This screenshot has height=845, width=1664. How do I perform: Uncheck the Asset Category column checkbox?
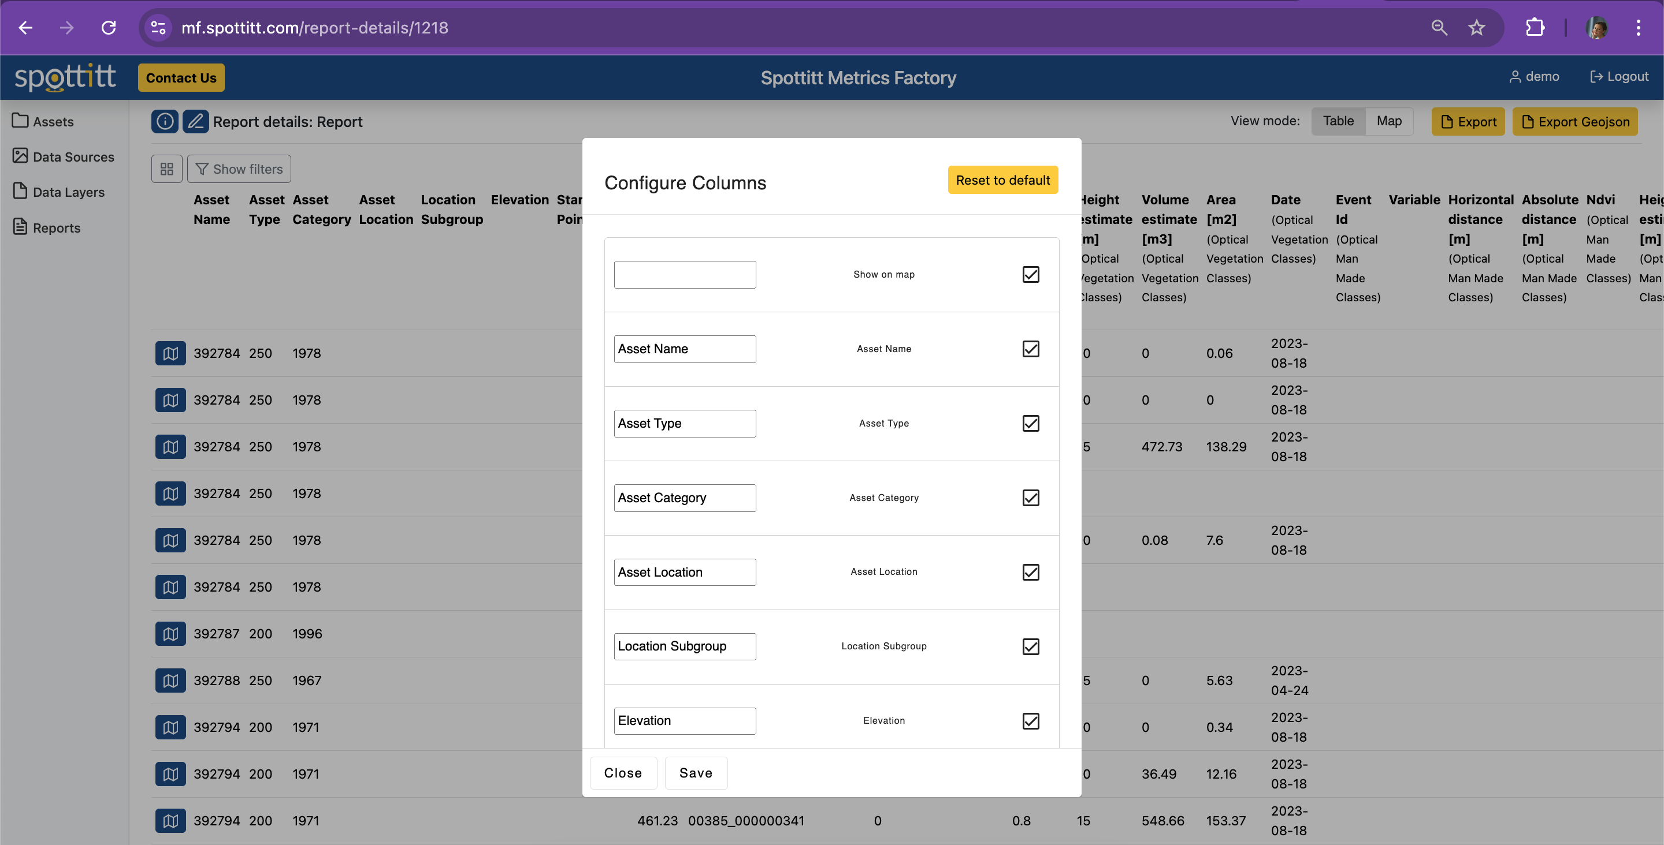click(x=1030, y=498)
